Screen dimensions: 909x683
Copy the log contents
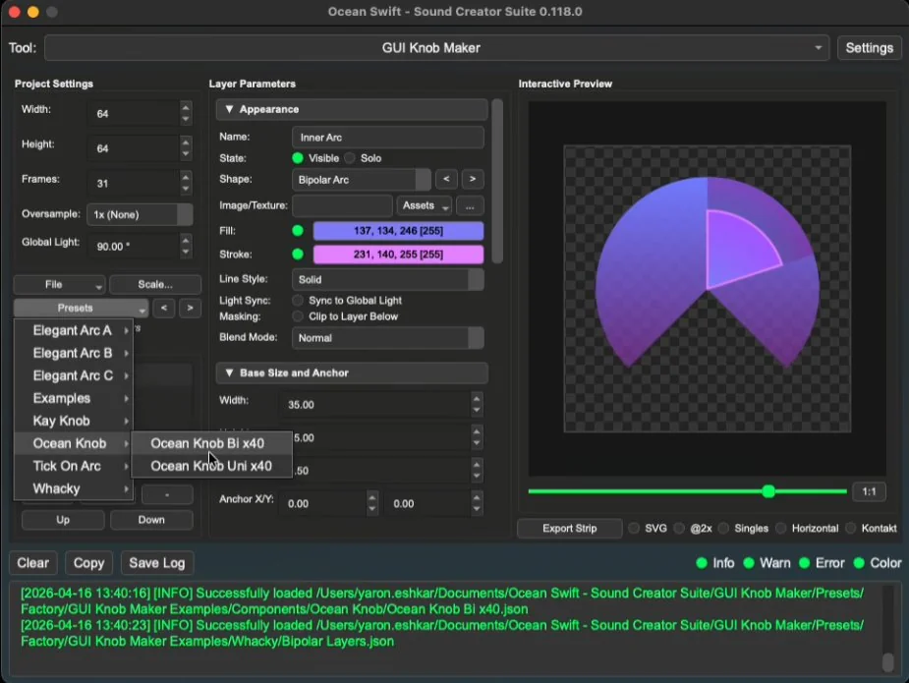(x=88, y=563)
